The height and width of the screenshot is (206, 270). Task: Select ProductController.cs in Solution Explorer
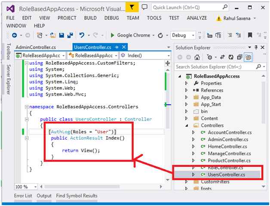229,161
